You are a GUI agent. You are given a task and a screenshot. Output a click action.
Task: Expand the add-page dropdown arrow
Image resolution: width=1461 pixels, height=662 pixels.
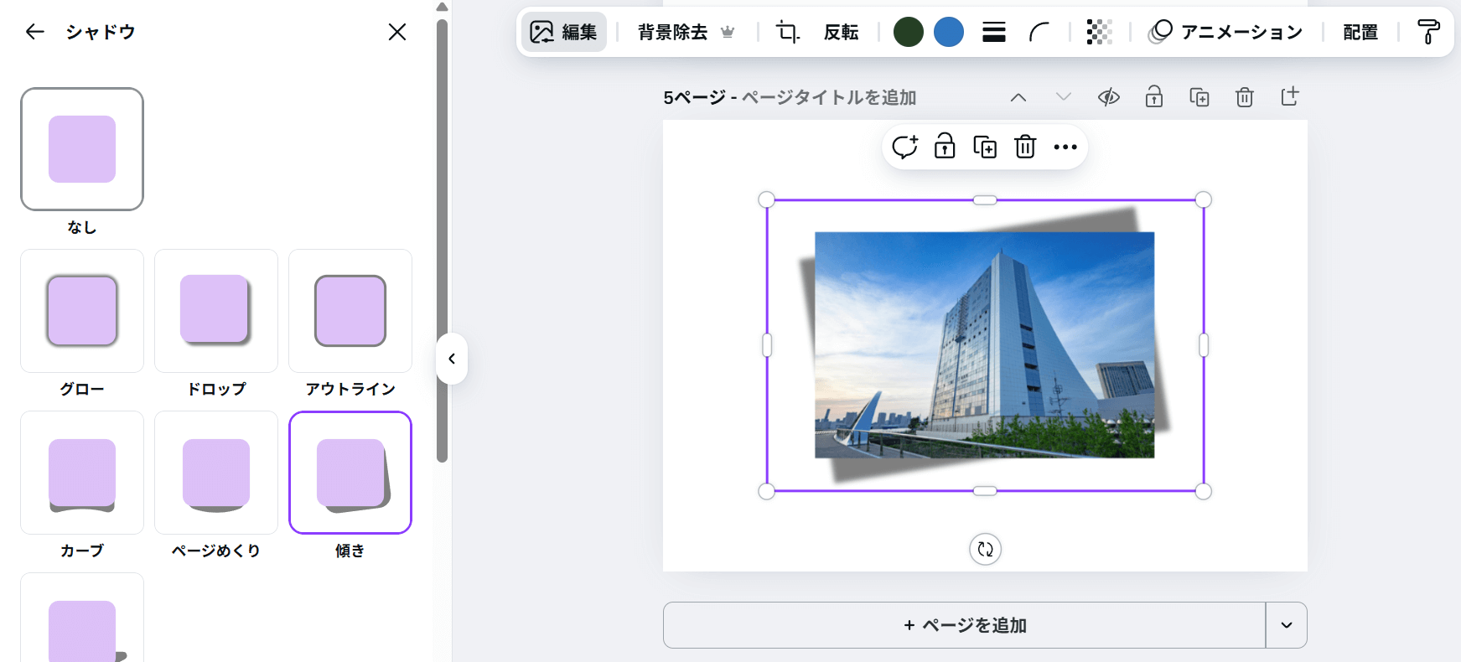click(1287, 625)
